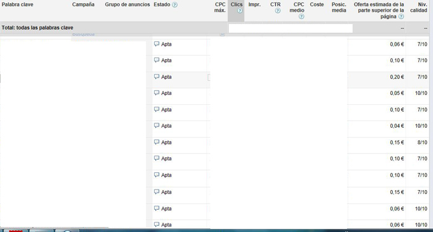Sort by Campaña column header
This screenshot has height=232, width=433.
(x=83, y=4)
